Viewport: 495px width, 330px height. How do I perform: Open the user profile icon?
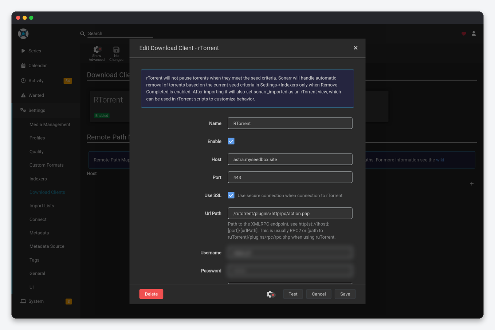coord(474,33)
